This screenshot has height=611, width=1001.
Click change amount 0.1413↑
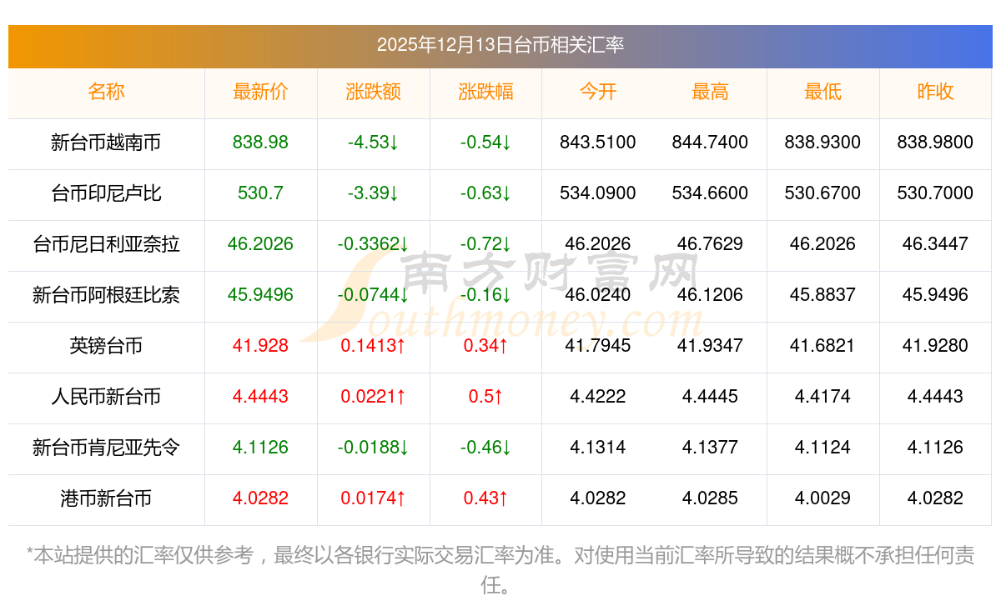click(x=374, y=346)
